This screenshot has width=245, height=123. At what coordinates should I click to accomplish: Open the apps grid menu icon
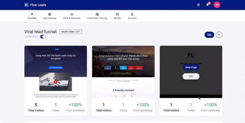tap(198, 5)
